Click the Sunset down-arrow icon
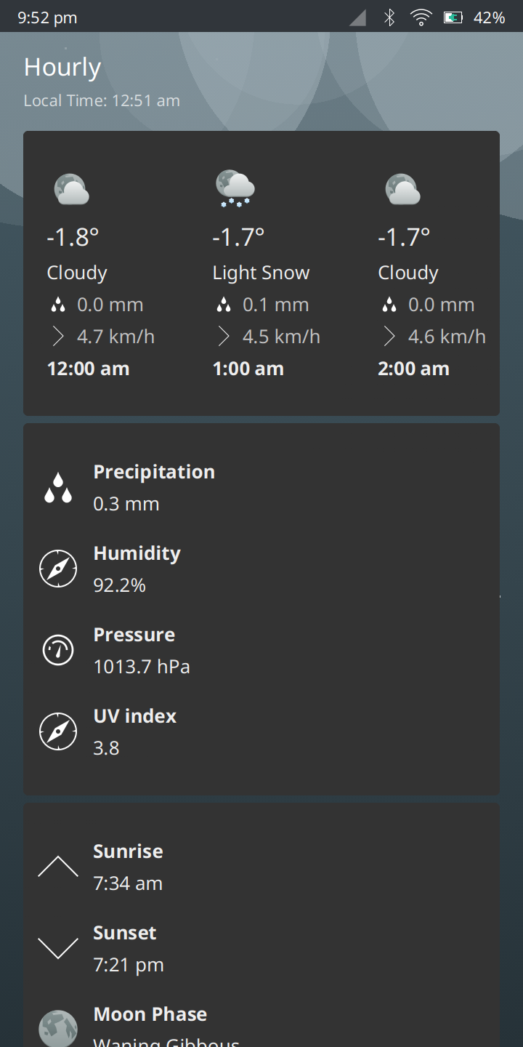Image resolution: width=523 pixels, height=1047 pixels. point(58,948)
